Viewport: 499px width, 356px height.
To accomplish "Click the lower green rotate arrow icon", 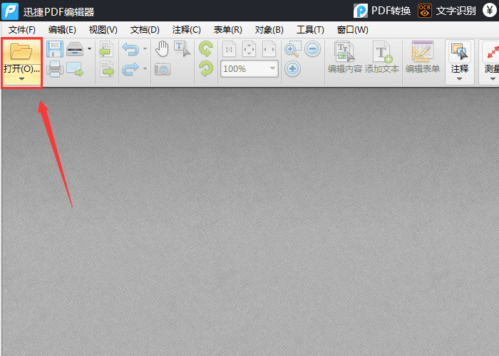I will click(206, 68).
